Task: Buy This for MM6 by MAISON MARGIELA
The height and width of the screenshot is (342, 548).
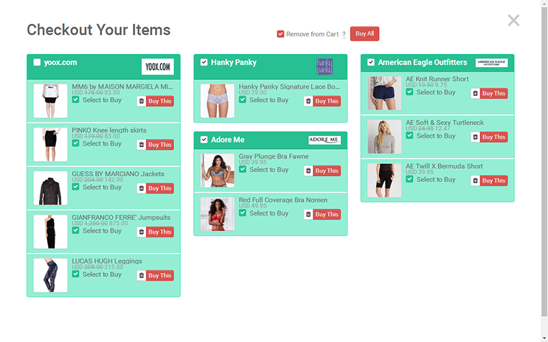Action: tap(160, 101)
